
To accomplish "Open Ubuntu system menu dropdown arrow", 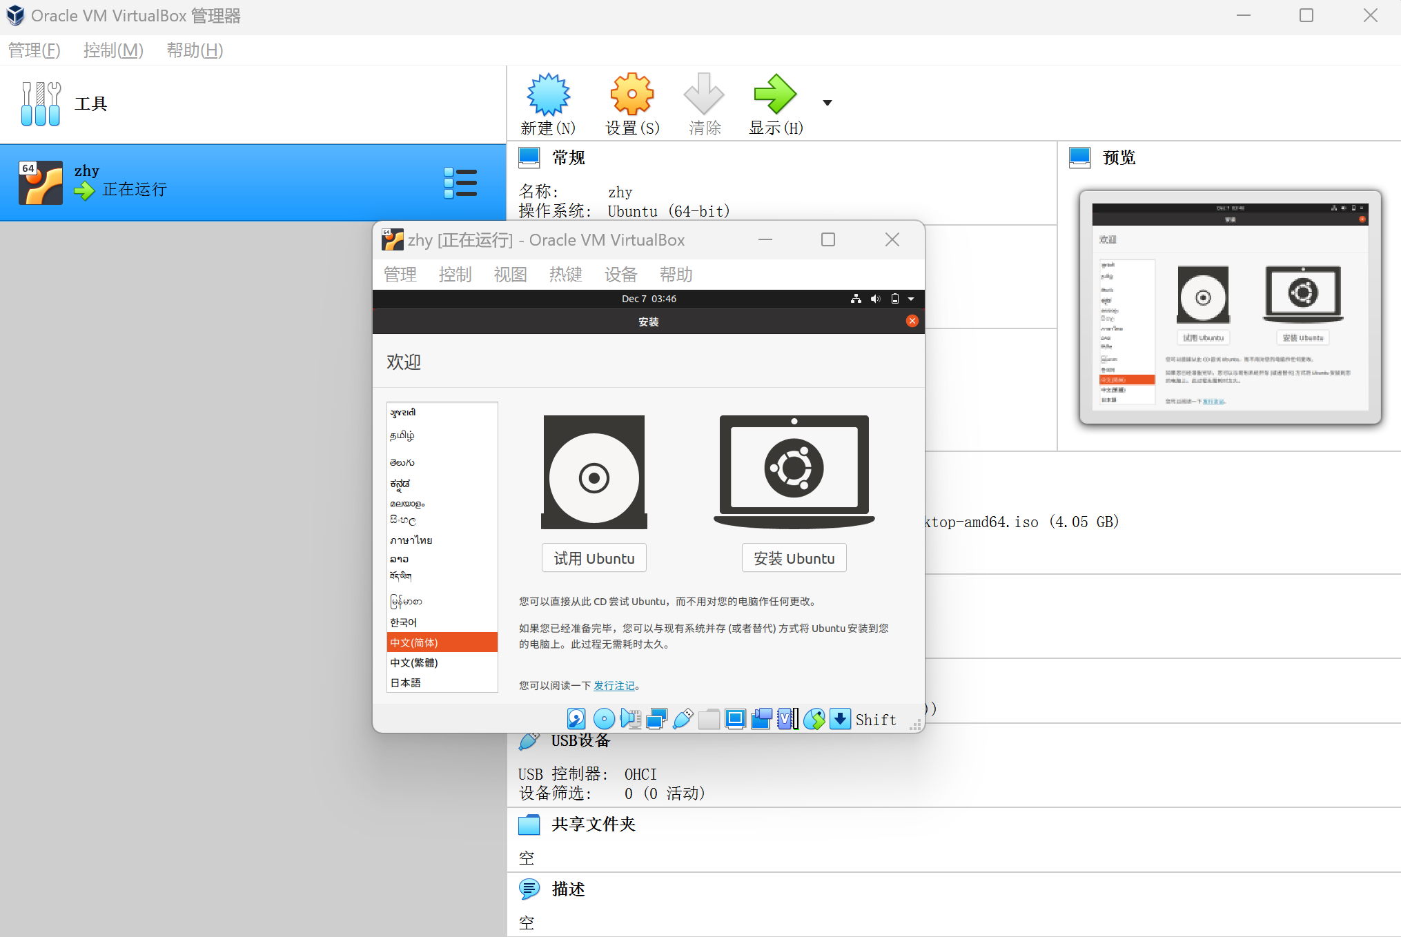I will coord(911,299).
